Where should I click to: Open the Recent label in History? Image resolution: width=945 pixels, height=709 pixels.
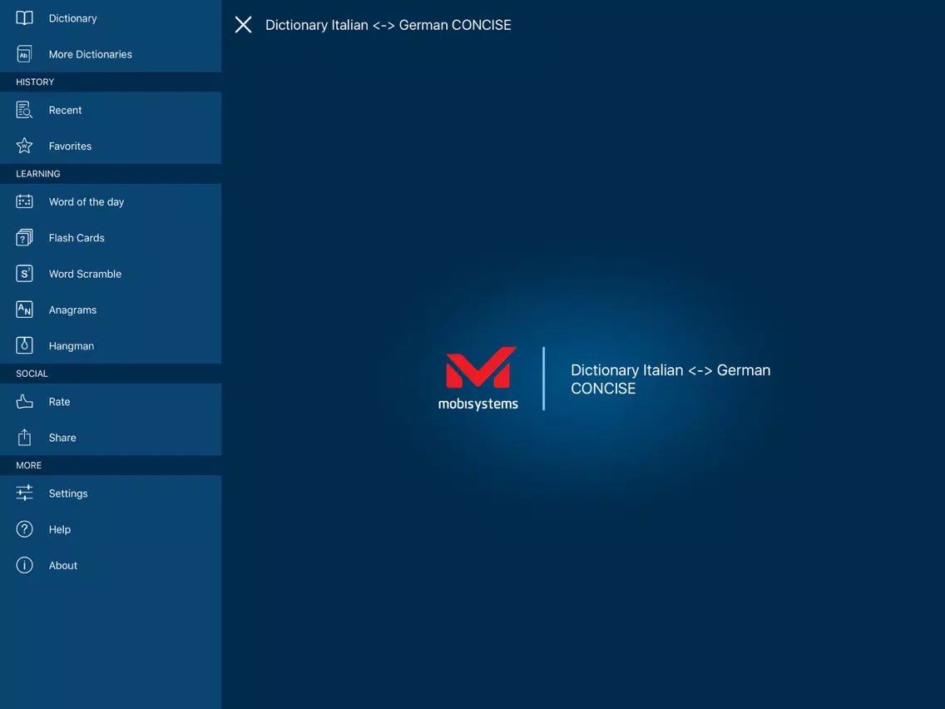tap(65, 111)
